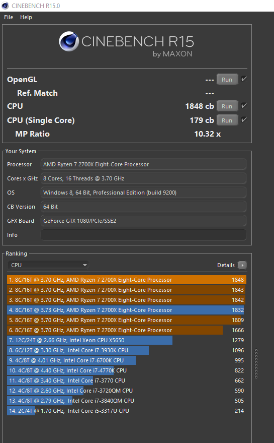Screen dimensions: 274x443
Task: Select the Core i7-3840QM ranking entry
Action: point(127,401)
